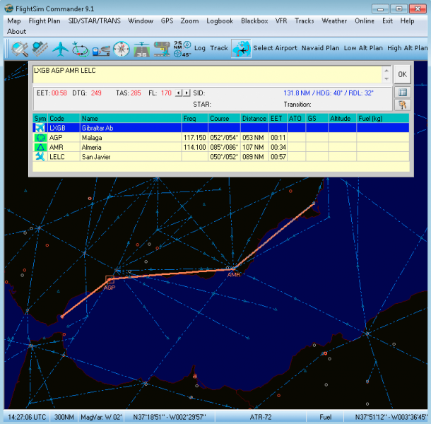Click the compass rose toolbar icon
This screenshot has width=431, height=424.
[x=121, y=49]
